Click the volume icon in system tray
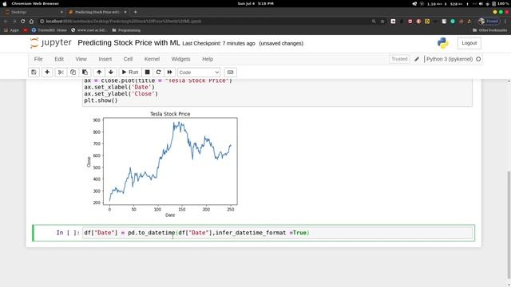 (x=481, y=3)
